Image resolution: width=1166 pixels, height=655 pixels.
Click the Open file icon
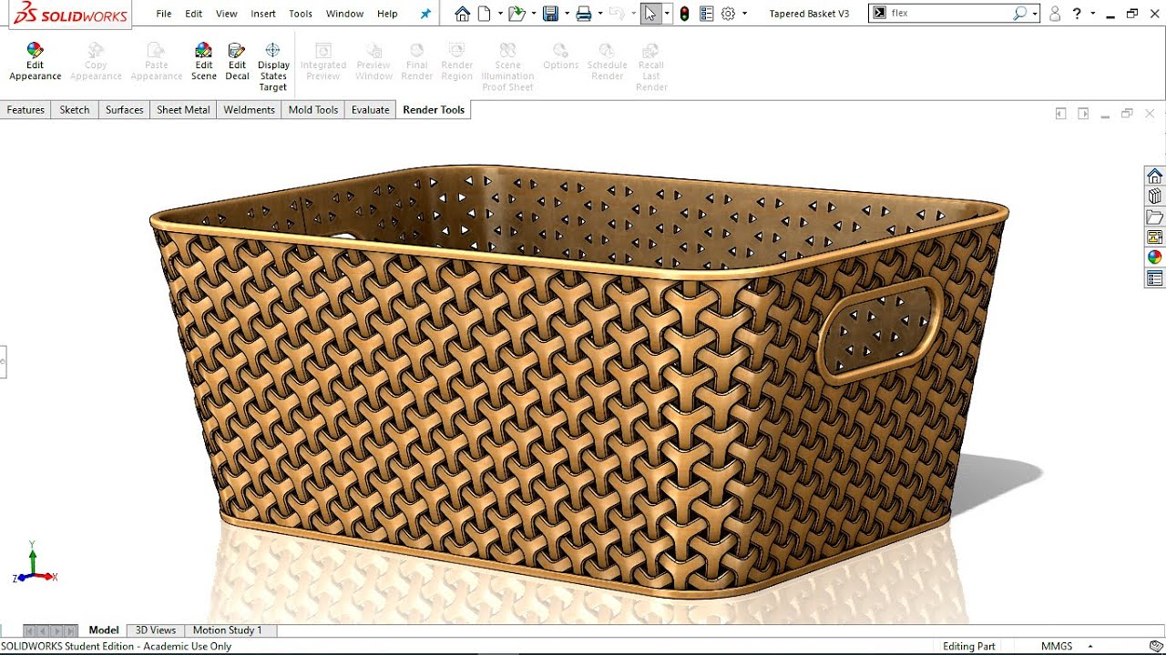[x=517, y=14]
